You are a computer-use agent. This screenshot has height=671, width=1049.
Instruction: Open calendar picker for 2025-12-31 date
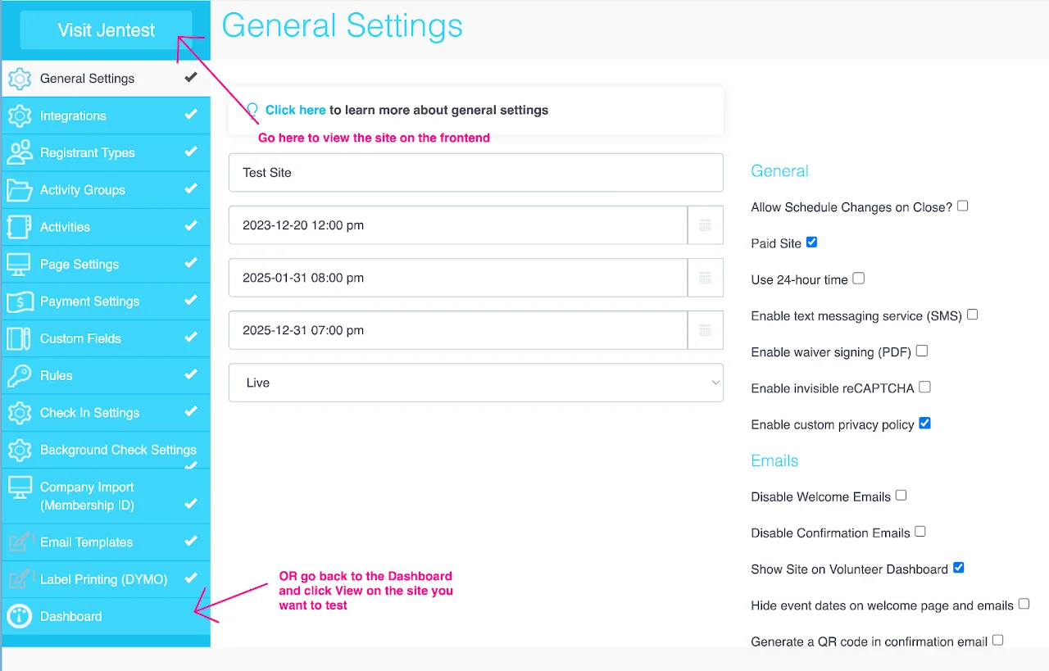click(x=705, y=330)
